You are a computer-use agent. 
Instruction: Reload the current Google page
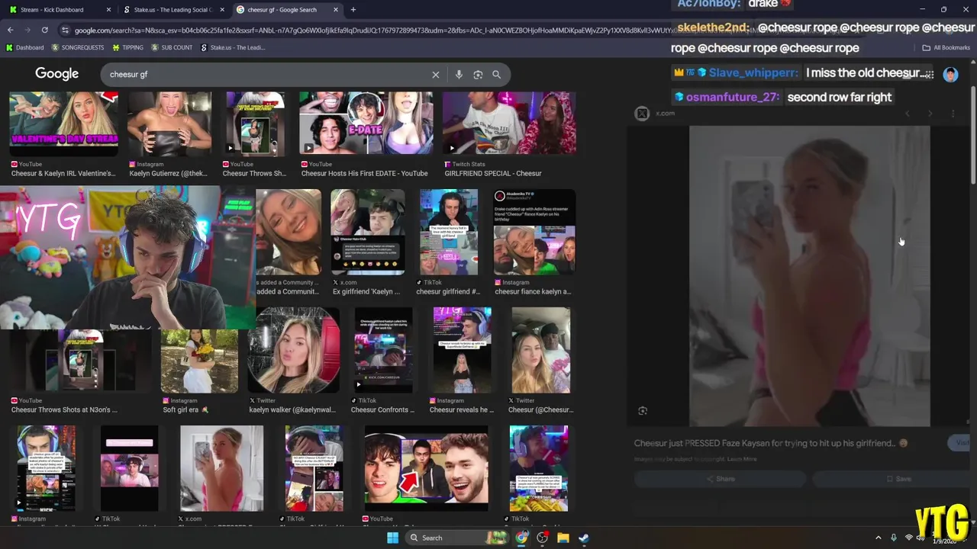click(44, 30)
